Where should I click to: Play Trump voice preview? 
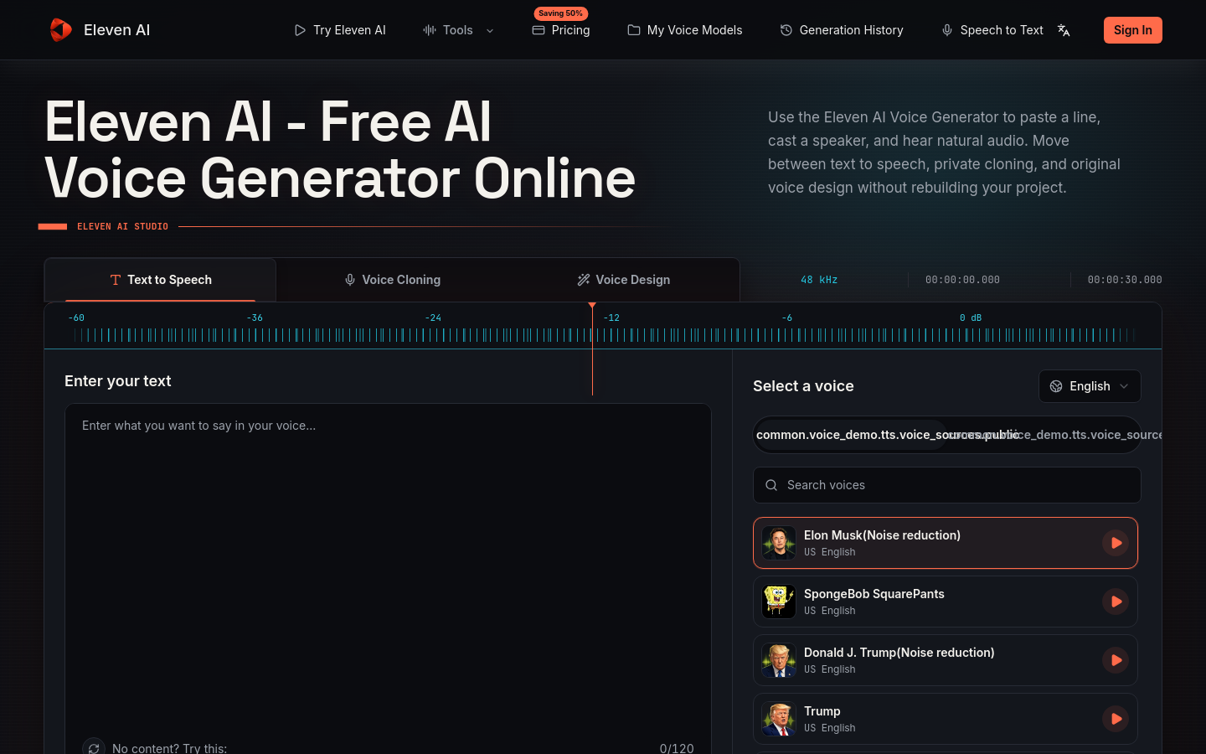[x=1116, y=719]
